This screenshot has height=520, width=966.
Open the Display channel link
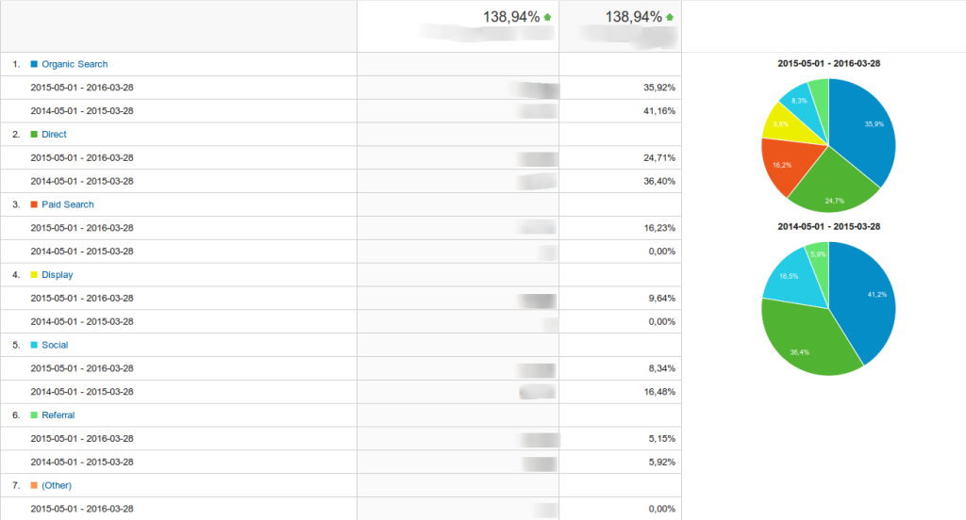[58, 274]
